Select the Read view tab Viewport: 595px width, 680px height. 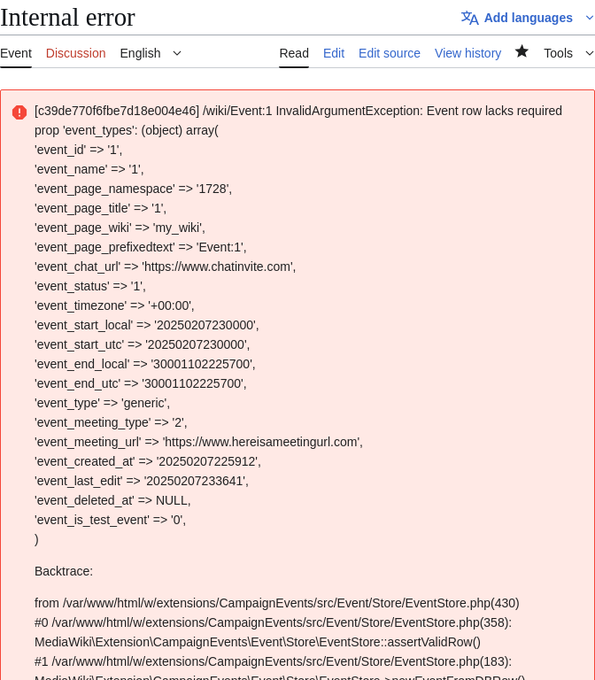pos(294,53)
